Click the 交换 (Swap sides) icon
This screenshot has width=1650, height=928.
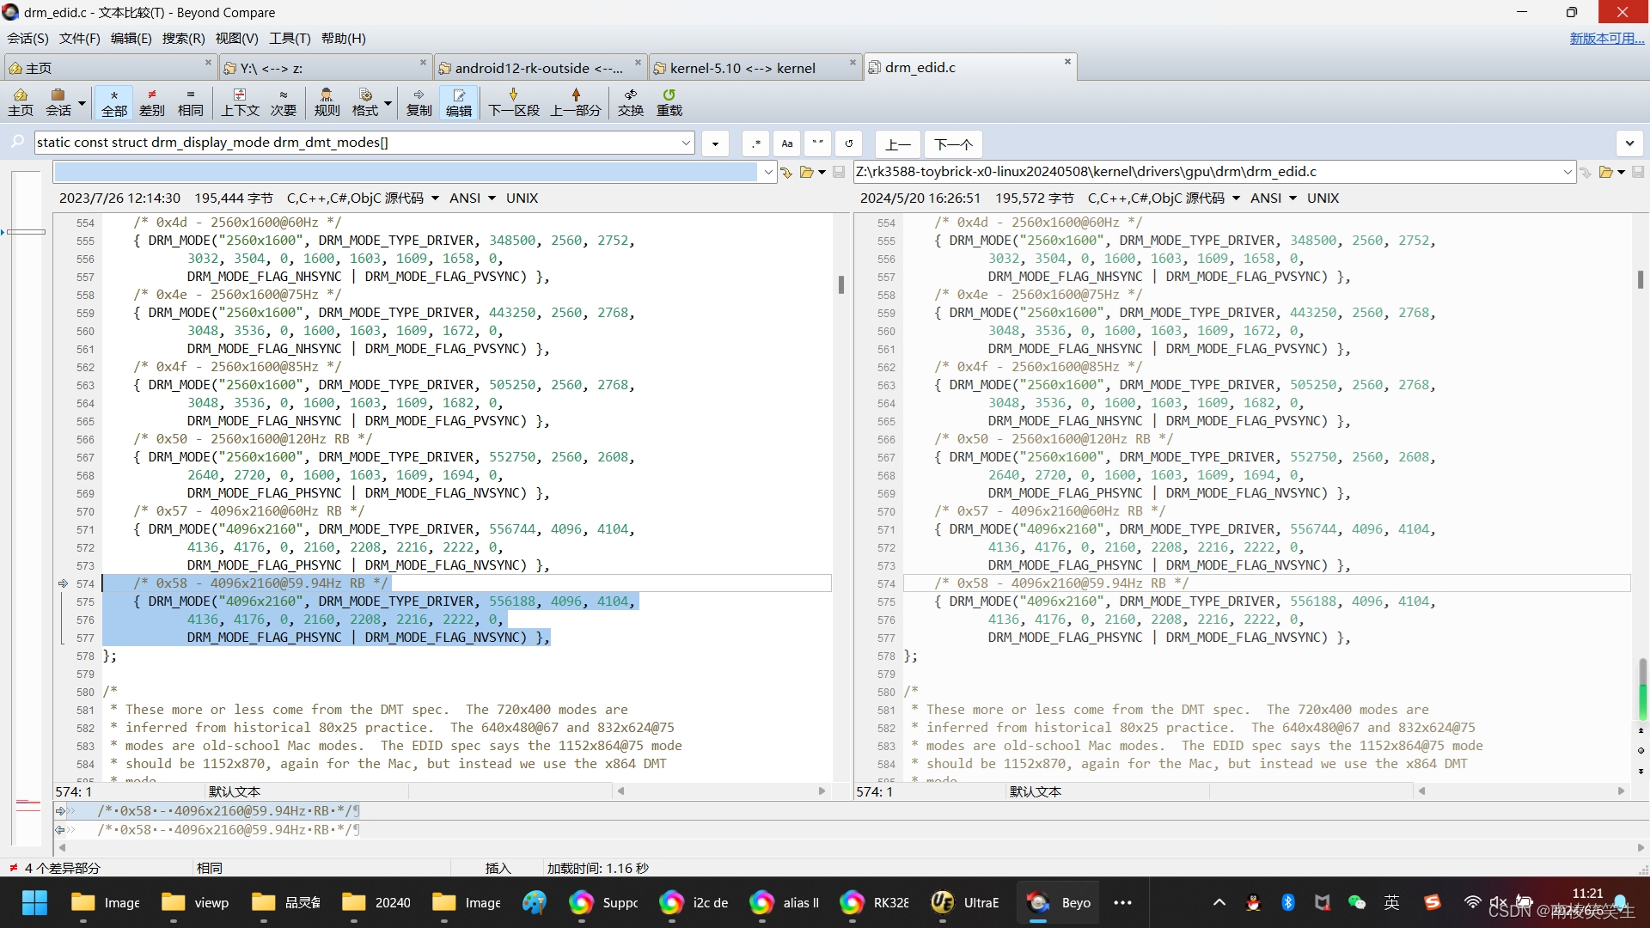pos(631,101)
